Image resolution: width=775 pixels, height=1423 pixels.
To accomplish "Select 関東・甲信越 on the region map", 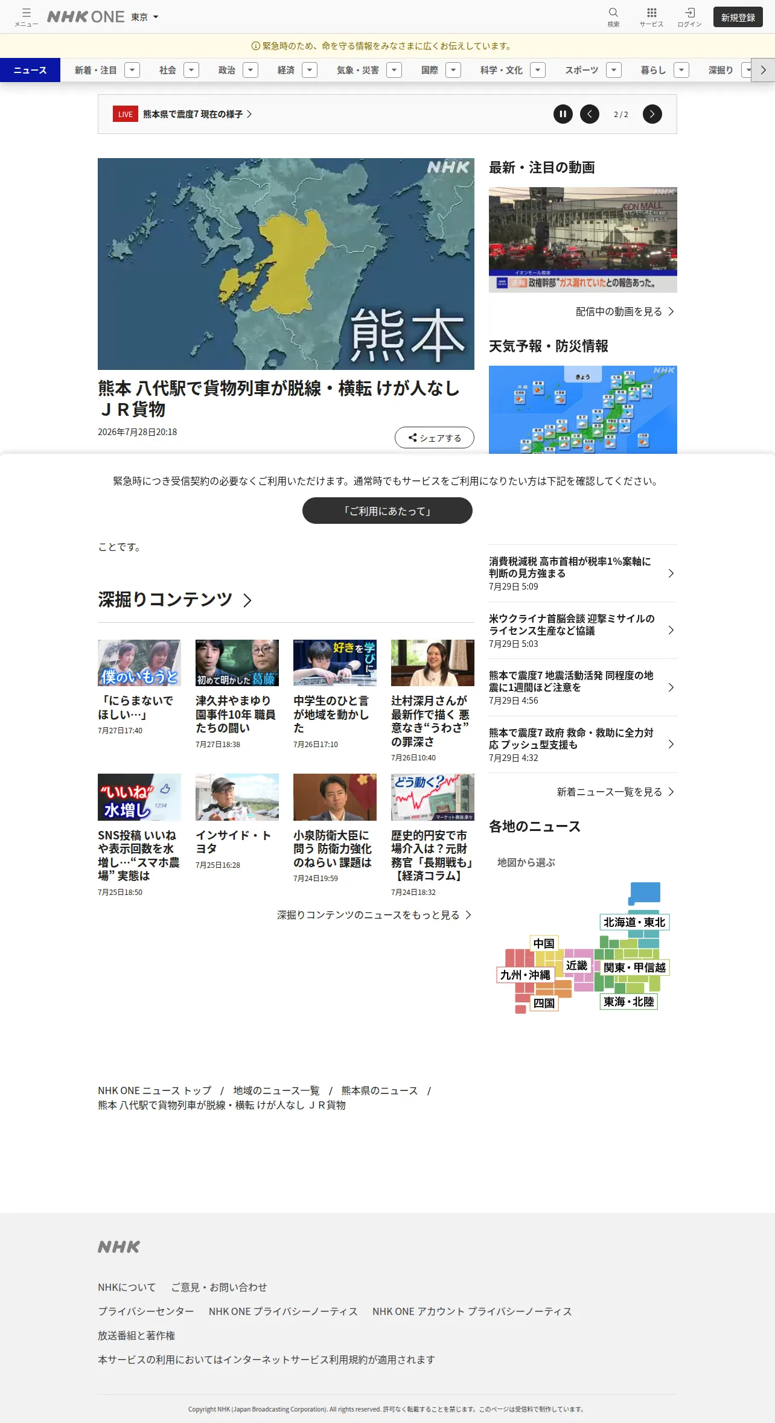I will click(634, 967).
